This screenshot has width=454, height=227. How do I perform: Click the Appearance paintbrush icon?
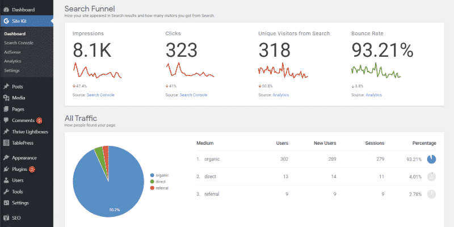(6, 158)
